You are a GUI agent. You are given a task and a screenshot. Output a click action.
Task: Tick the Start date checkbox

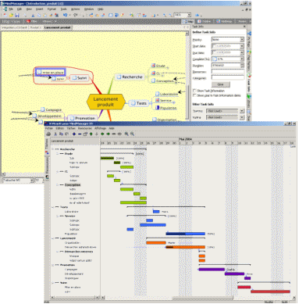point(214,46)
